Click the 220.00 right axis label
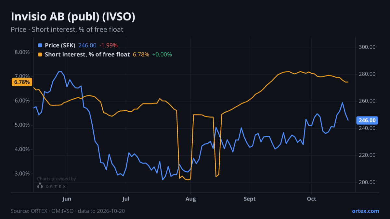This screenshot has width=390, height=219. pyautogui.click(x=368, y=155)
